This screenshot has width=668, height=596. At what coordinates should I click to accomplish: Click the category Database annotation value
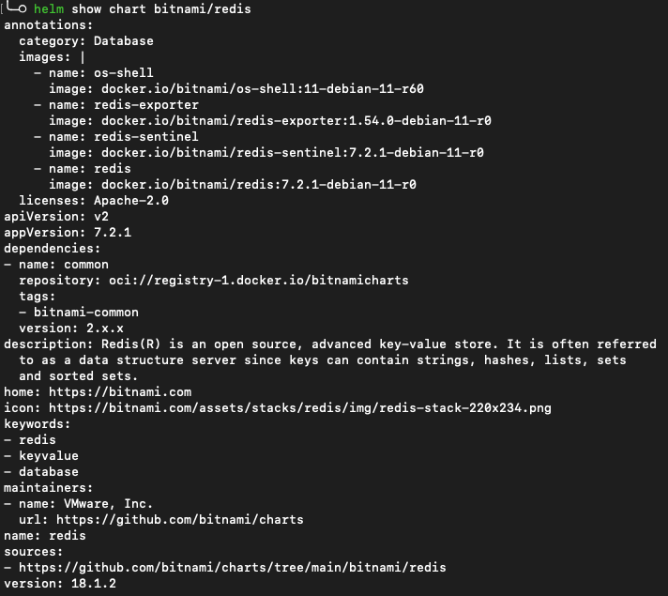click(124, 41)
